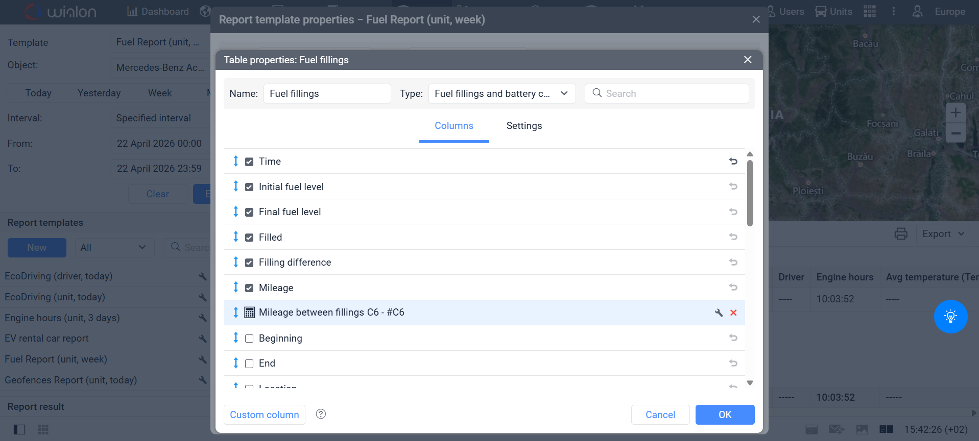
Task: Click the lightbulb tips button
Action: tap(950, 317)
